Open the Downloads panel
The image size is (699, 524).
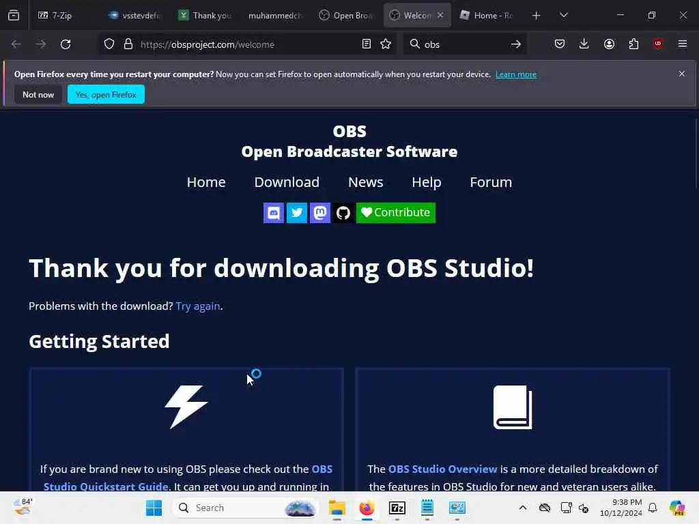click(584, 44)
